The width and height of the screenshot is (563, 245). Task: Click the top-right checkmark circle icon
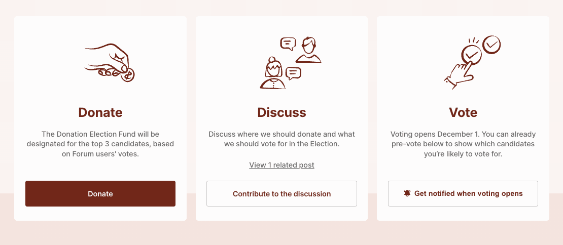(x=491, y=45)
